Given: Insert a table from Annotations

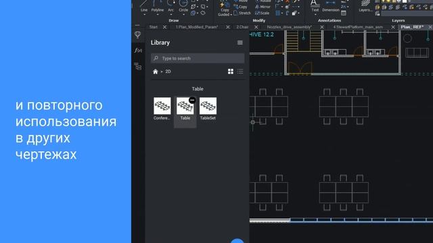Looking at the screenshot, I should 344,13.
